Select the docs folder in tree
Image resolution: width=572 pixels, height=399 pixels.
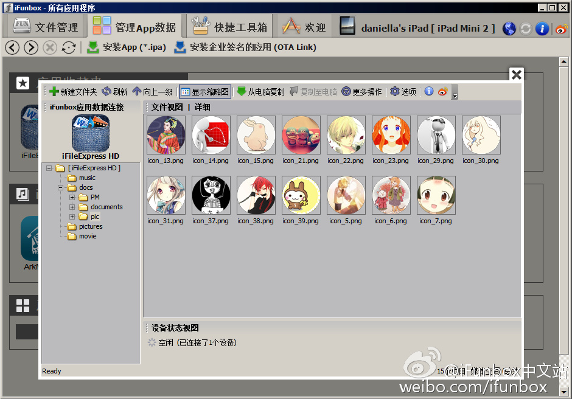(x=86, y=187)
